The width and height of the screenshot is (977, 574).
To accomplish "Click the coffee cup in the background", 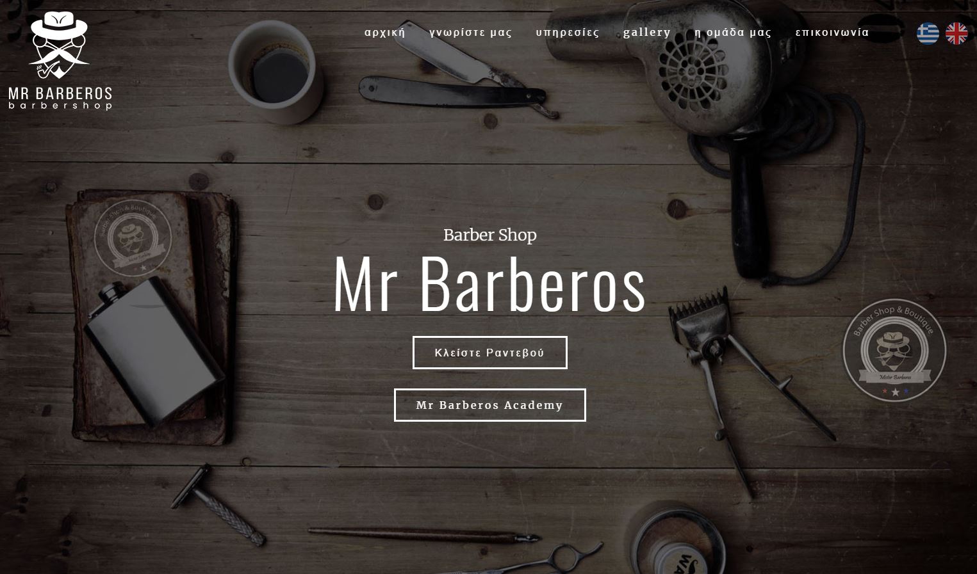I will tap(274, 70).
